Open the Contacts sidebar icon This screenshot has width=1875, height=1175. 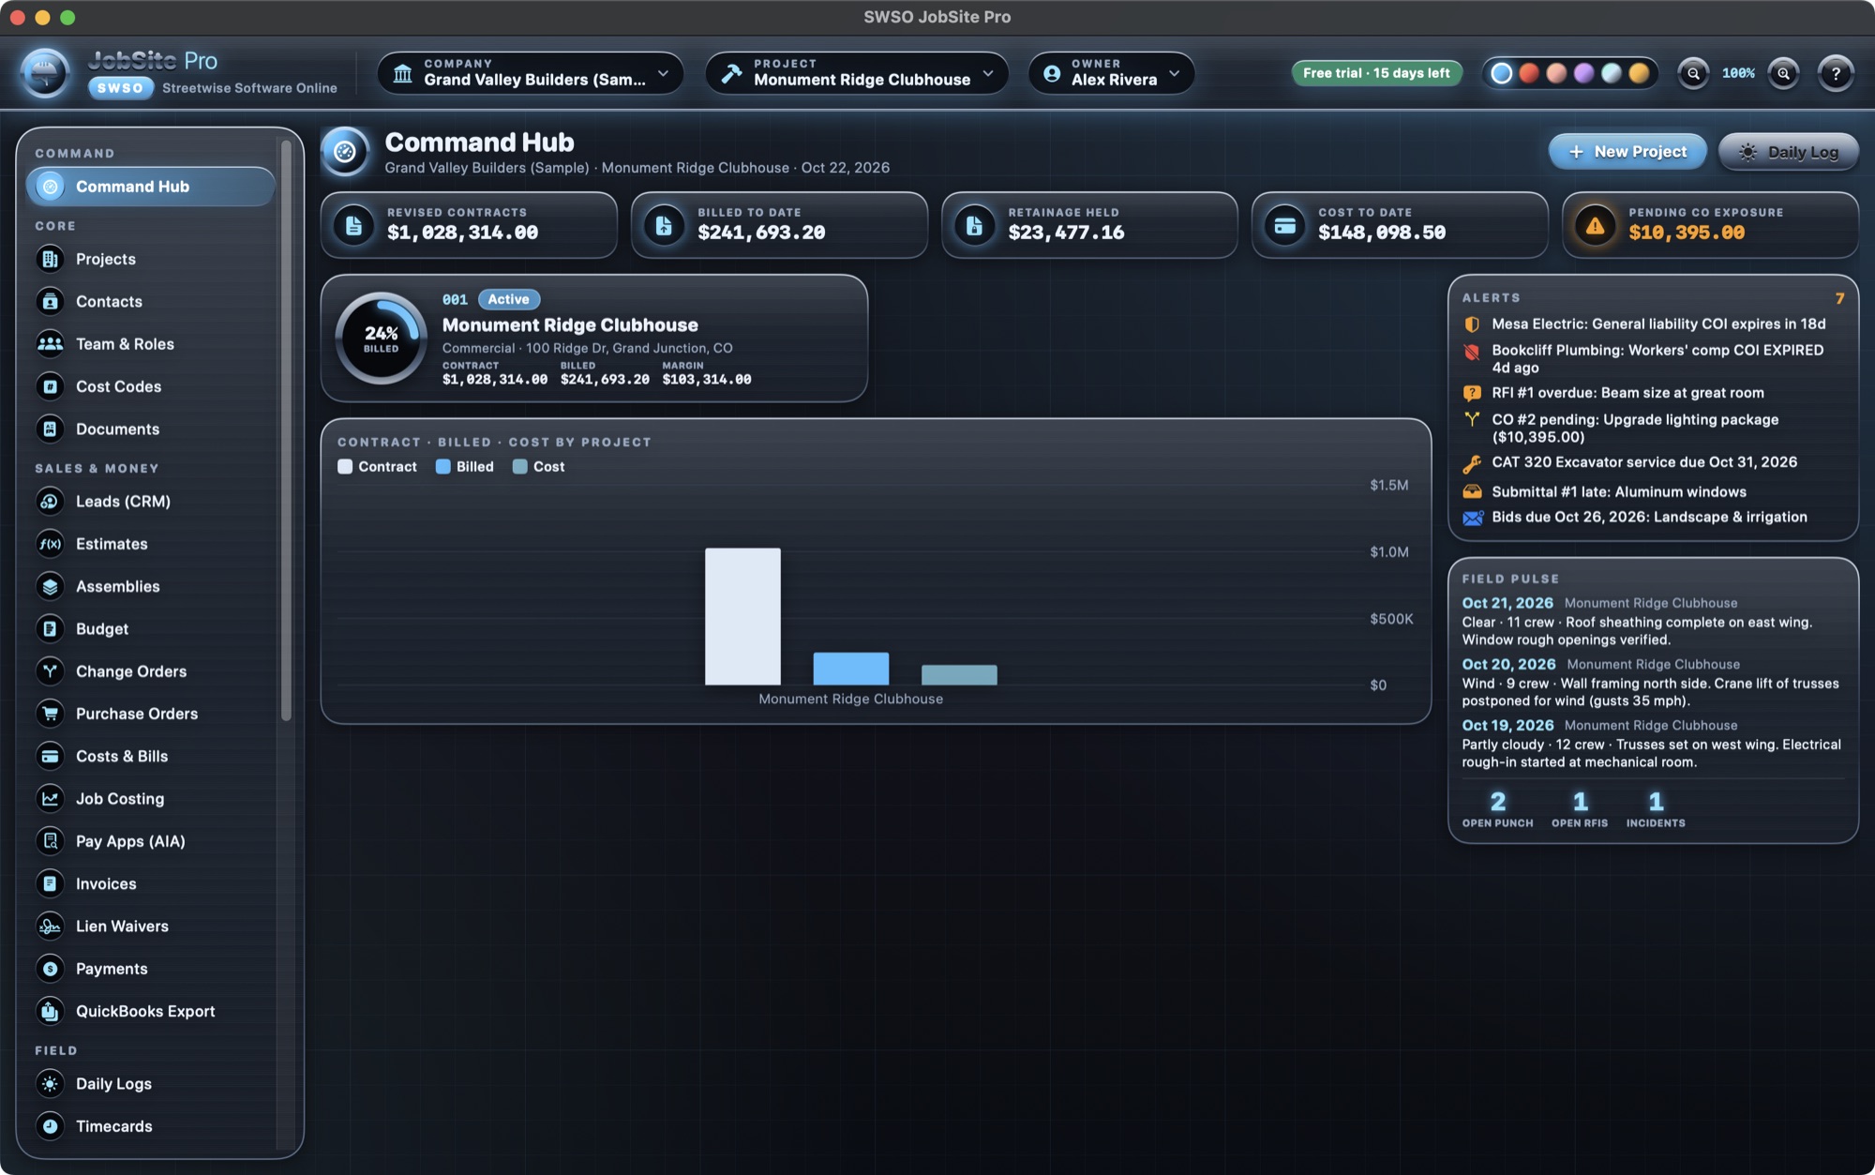point(50,301)
